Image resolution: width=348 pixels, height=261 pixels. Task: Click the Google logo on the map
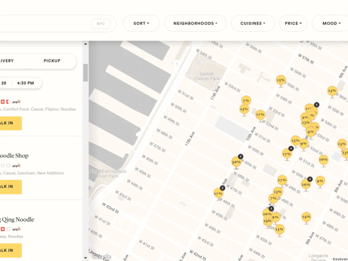tap(101, 256)
